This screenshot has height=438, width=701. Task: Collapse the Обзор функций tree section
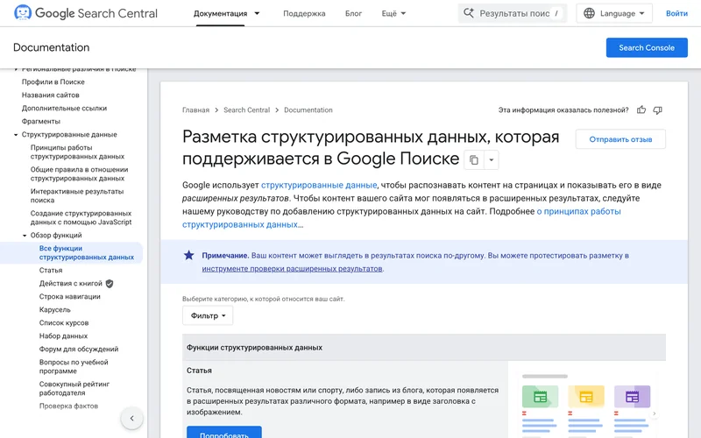click(25, 236)
